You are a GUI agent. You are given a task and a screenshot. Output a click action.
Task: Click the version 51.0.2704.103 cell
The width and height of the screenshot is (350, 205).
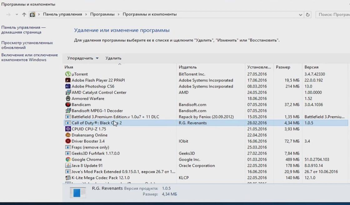coord(317,160)
